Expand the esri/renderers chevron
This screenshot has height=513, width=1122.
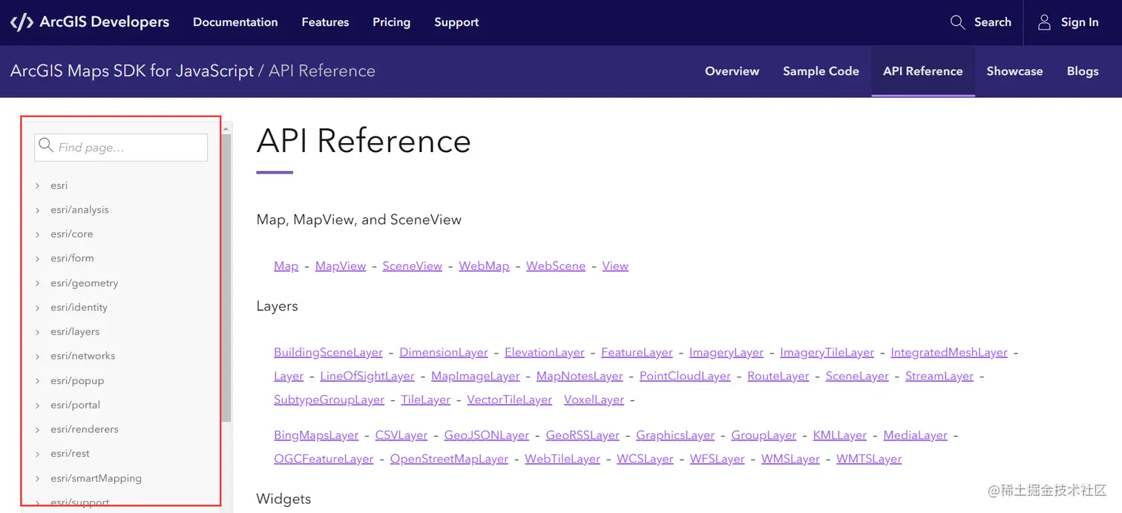pos(38,431)
